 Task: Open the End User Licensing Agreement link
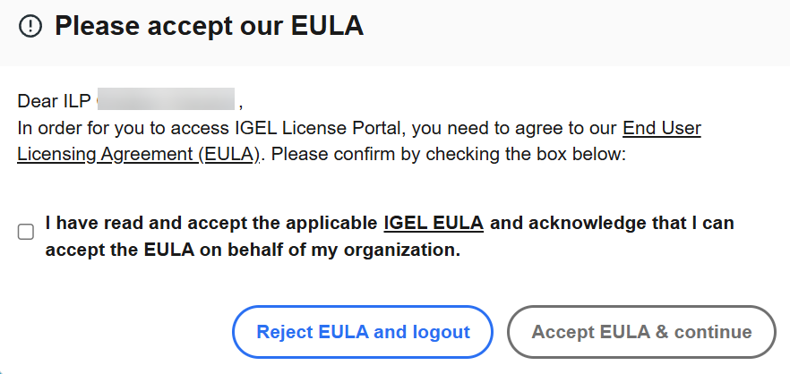pyautogui.click(x=661, y=128)
